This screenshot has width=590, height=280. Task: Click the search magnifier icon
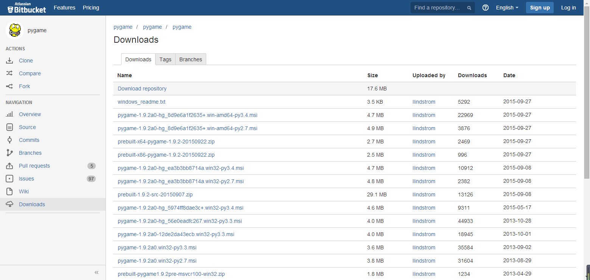[469, 8]
